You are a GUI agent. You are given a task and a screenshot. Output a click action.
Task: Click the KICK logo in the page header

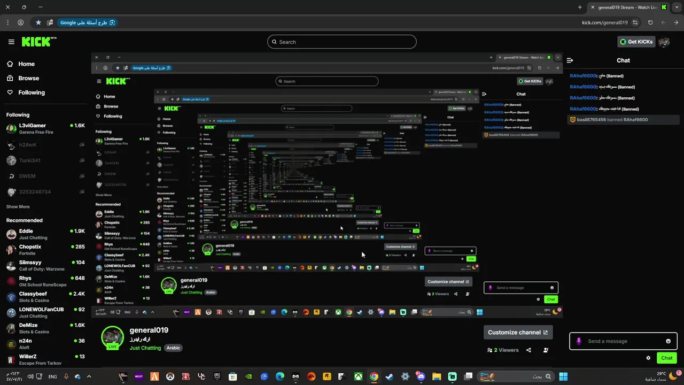[x=38, y=42]
